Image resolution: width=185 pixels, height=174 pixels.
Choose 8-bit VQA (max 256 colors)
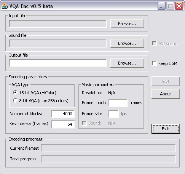coord(15,101)
